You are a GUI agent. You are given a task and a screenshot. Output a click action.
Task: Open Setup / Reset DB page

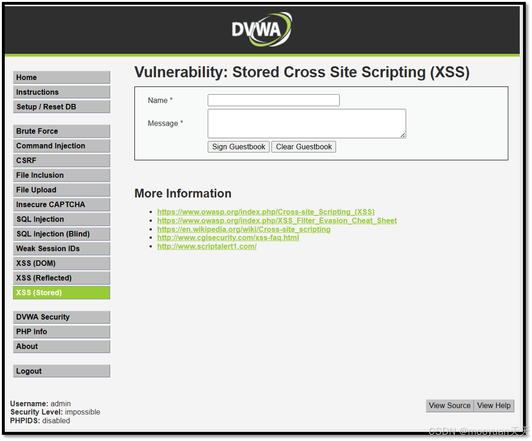click(x=61, y=107)
